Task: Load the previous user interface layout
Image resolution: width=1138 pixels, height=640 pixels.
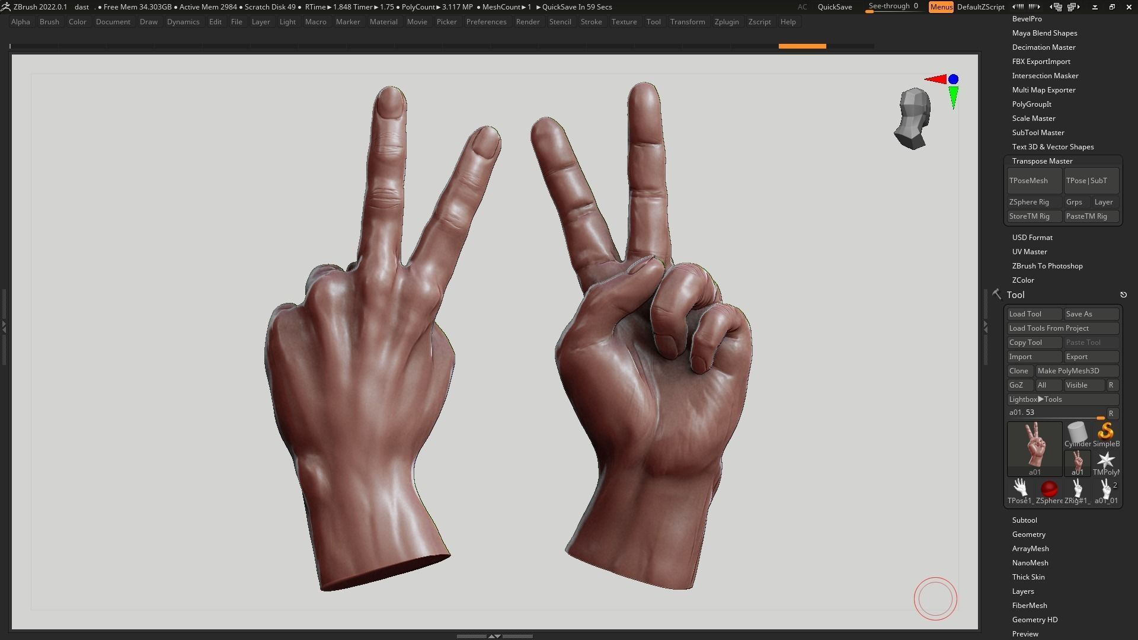Action: (x=1056, y=7)
